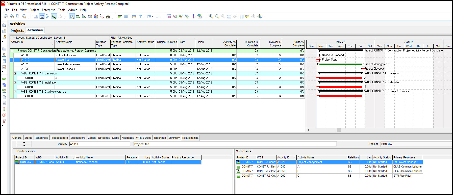Screen dimensions: 453x195
Task: Click the Print Setup toolbar icon
Action: pos(24,16)
